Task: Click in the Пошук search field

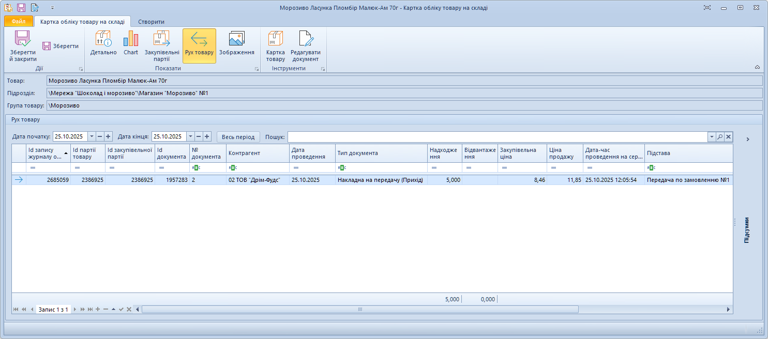Action: click(496, 136)
